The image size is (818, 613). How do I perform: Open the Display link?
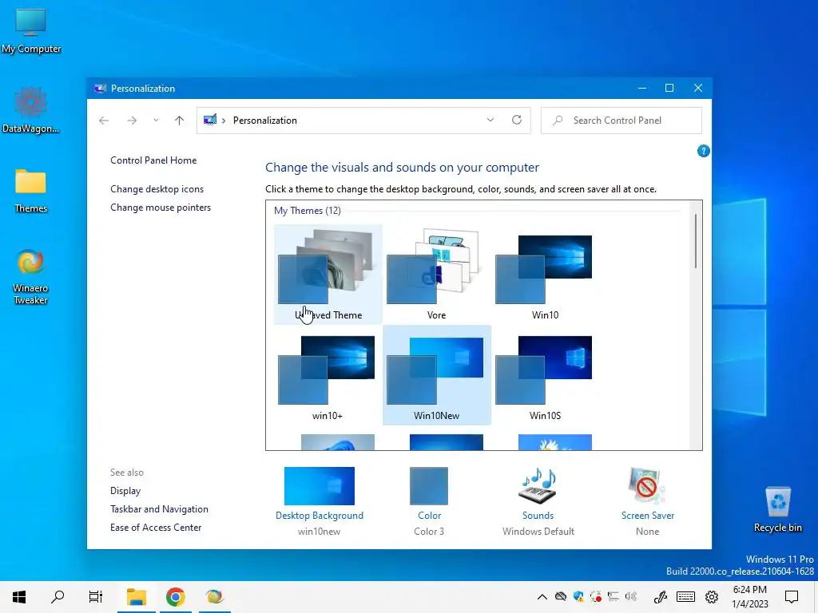coord(125,491)
